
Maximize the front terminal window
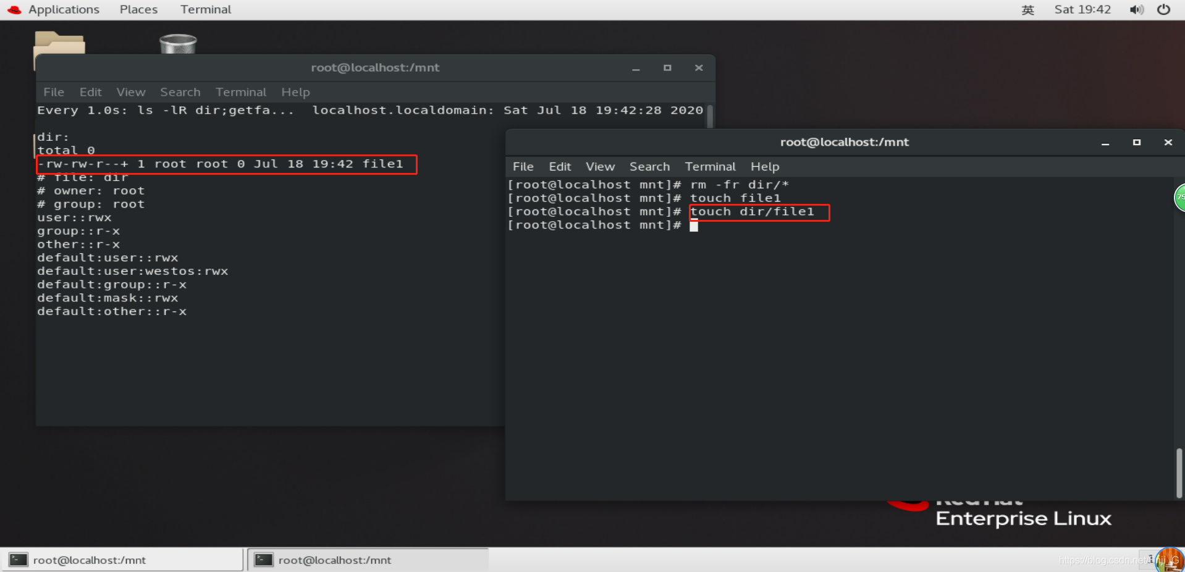click(1137, 143)
